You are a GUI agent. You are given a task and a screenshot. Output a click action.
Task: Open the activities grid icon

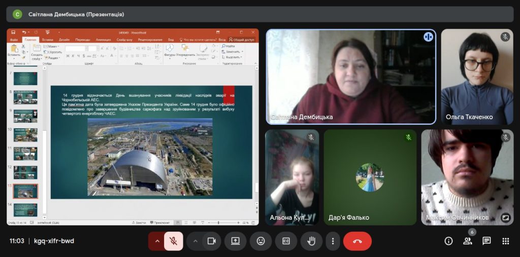[x=505, y=241]
